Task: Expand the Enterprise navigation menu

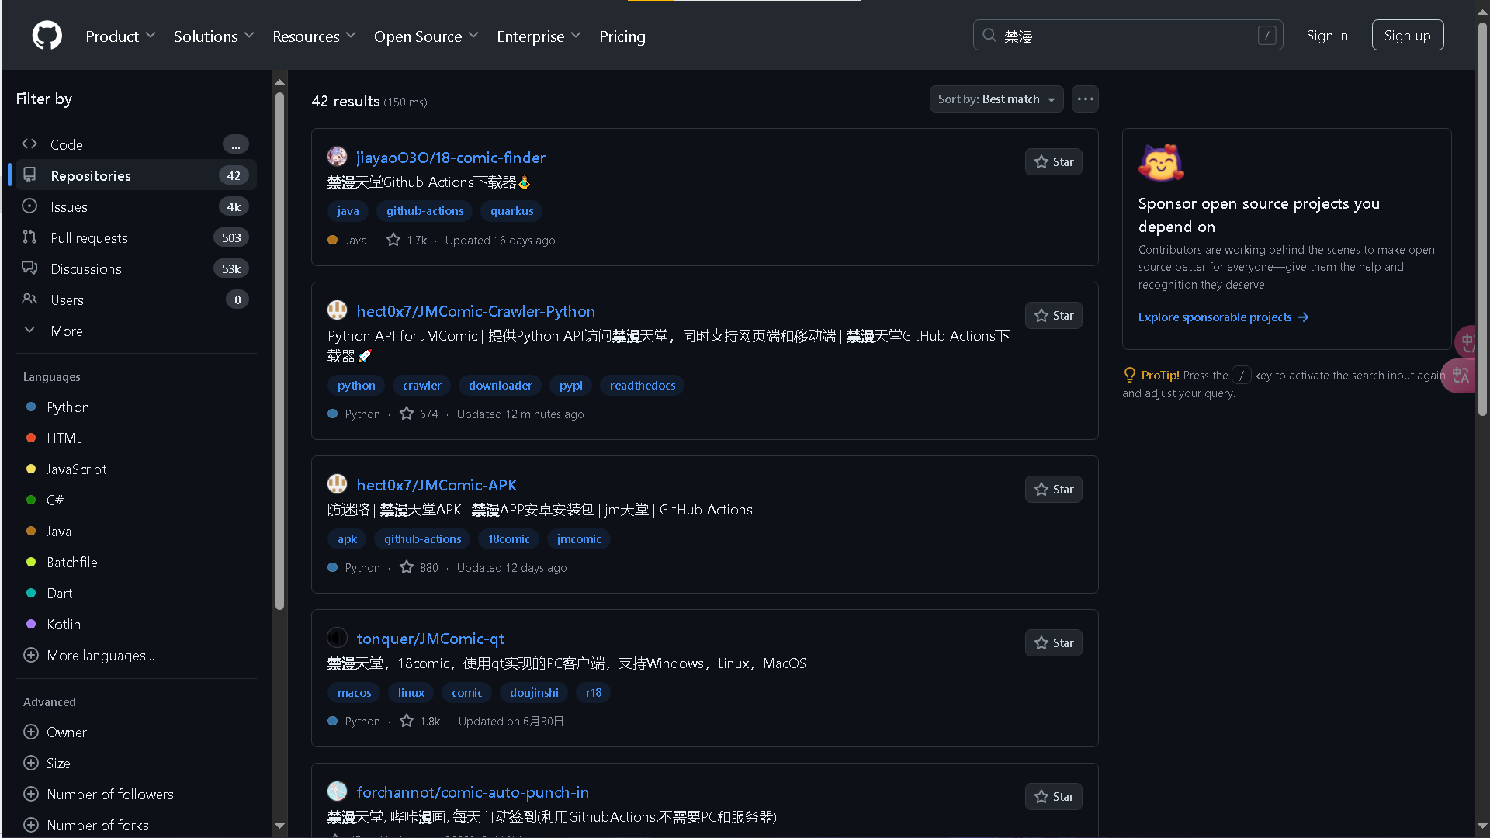Action: coord(538,36)
